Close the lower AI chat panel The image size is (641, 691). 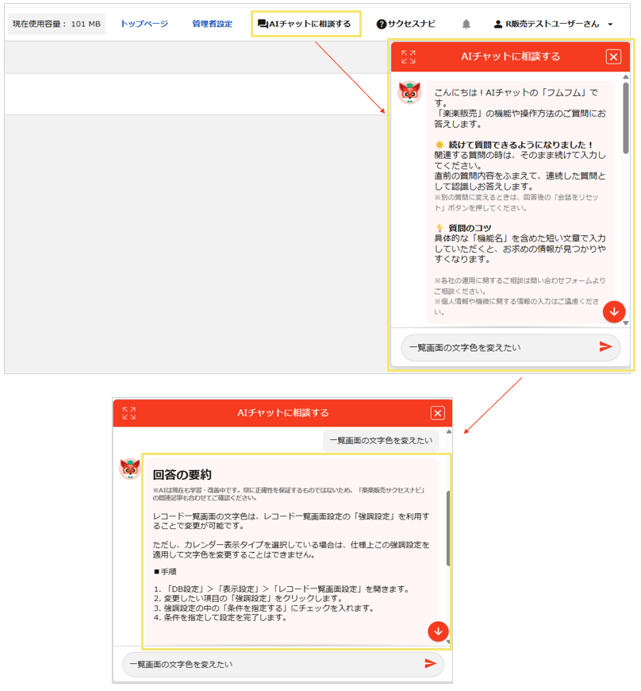[438, 413]
